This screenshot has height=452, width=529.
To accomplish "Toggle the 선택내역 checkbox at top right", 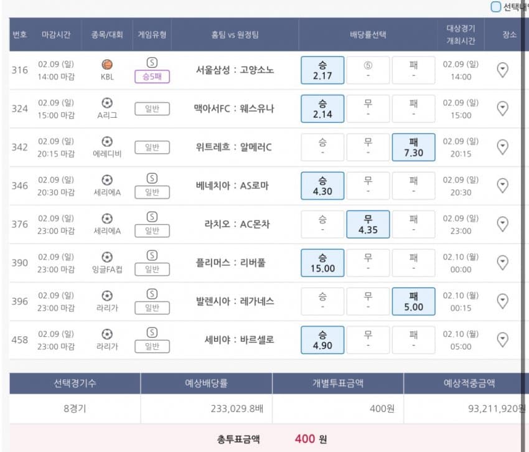I will pos(496,7).
